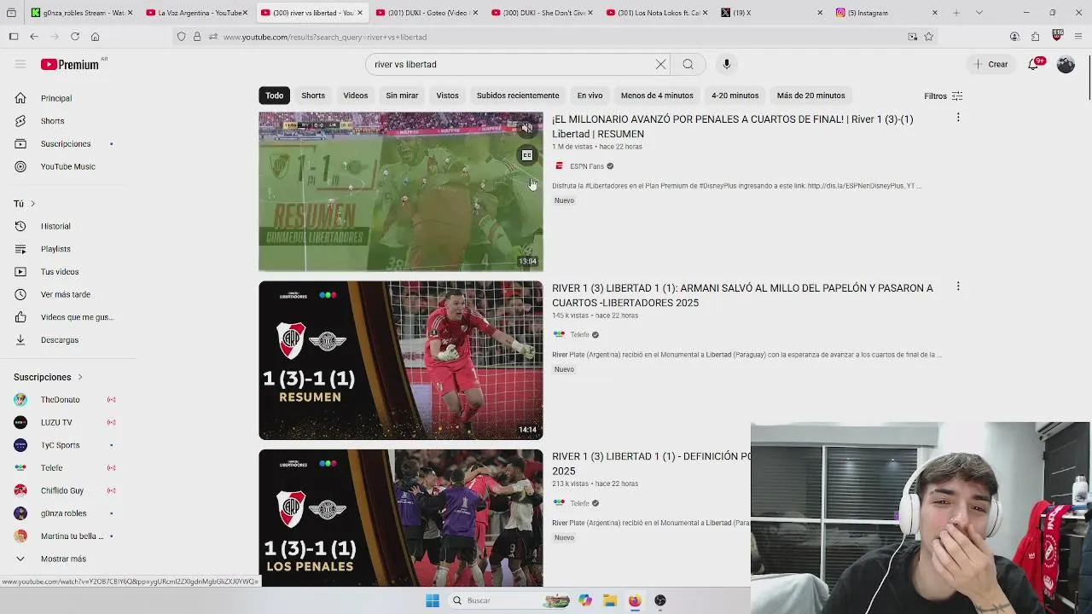This screenshot has width=1092, height=614.
Task: Click the Crear button
Action: [x=990, y=64]
